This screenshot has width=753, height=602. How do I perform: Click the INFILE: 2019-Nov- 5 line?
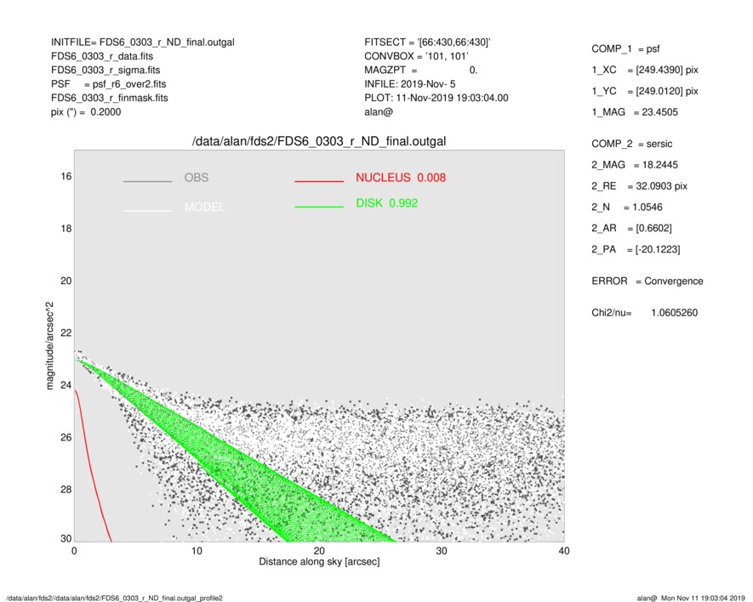(x=409, y=84)
